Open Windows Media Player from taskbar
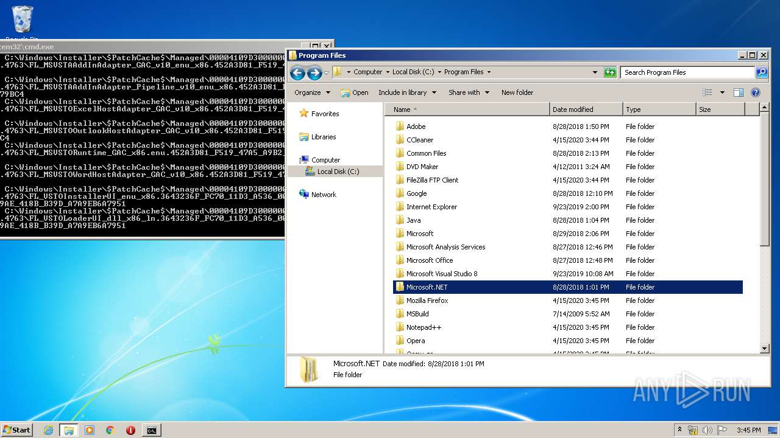 click(x=90, y=430)
